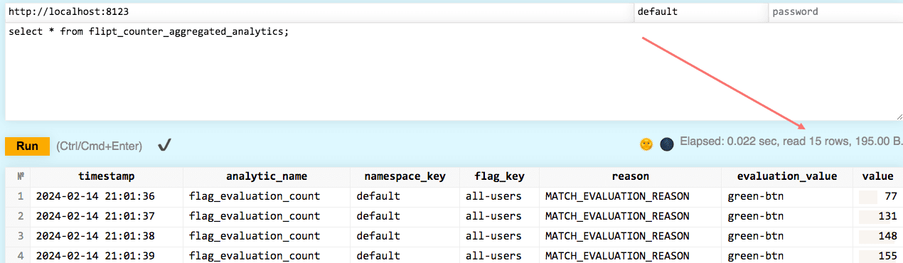Click inside the SQL query text area
Screen dimensions: 903x263
[x=454, y=72]
